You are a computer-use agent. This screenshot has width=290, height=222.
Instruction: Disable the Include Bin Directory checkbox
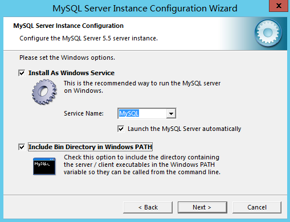click(22, 147)
